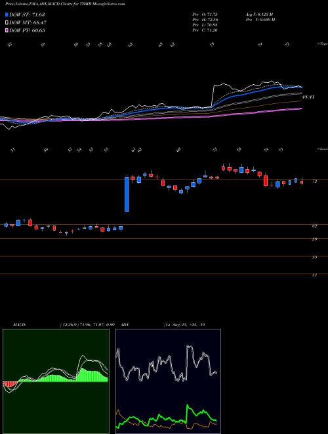Image resolution: width=328 pixels, height=434 pixels.
Task: Click the MACD (12,26,9) parameter values
Action: click(x=87, y=325)
